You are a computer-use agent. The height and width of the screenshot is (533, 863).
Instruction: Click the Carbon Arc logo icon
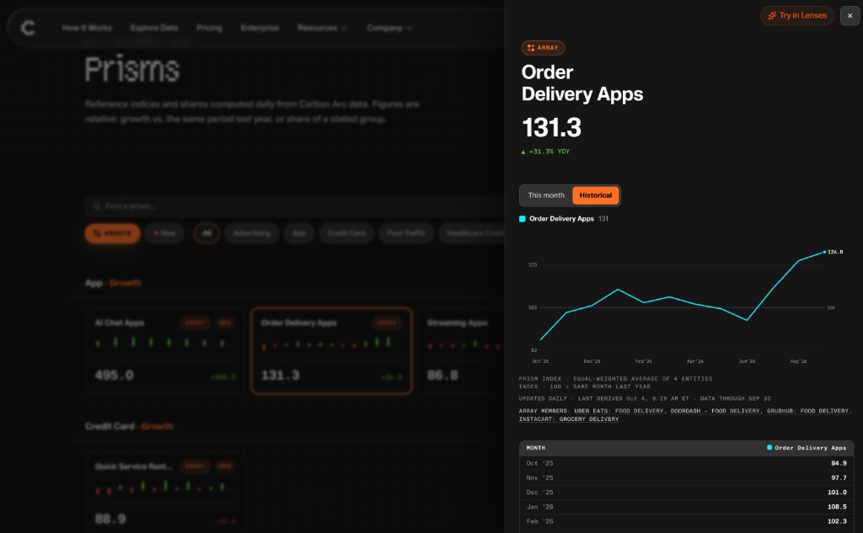[x=28, y=28]
